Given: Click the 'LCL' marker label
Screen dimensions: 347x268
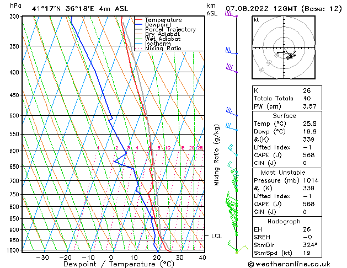Looking at the screenshot, I should [216, 236].
